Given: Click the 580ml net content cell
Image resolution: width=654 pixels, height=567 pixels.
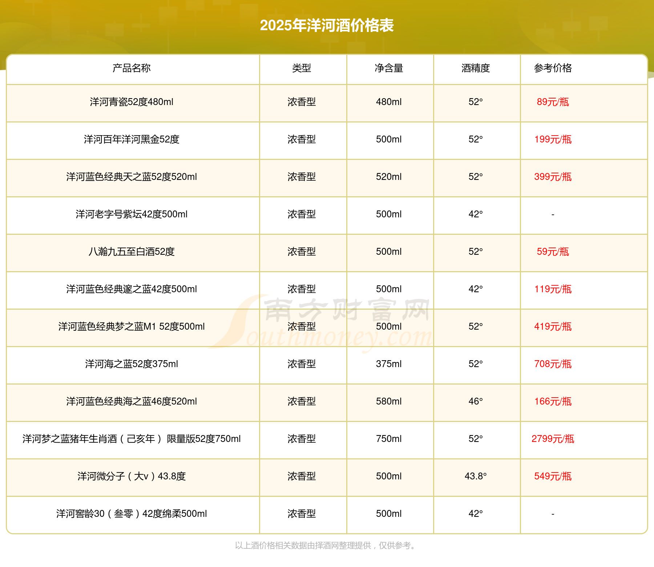Looking at the screenshot, I should tap(389, 401).
